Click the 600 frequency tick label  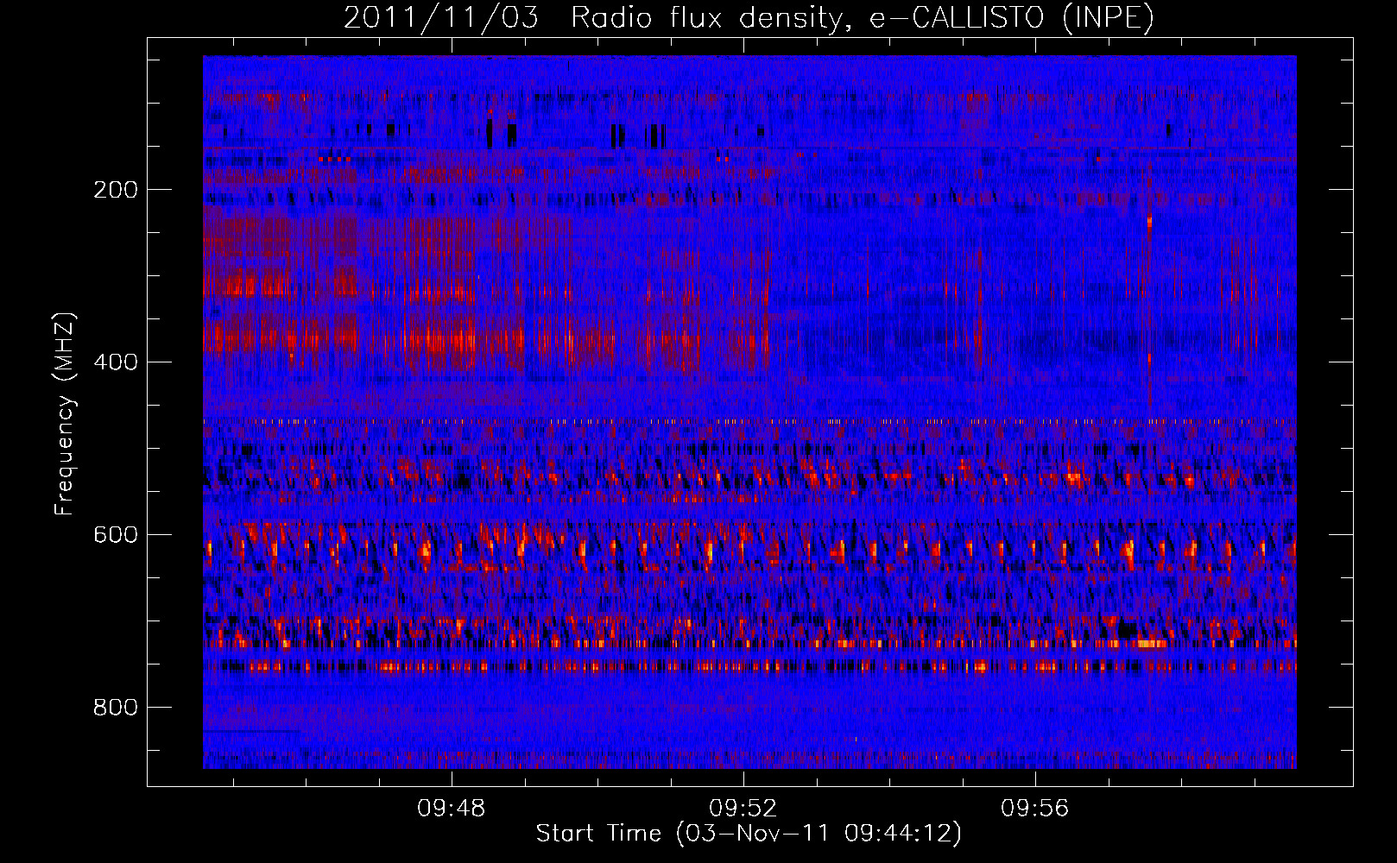116,535
